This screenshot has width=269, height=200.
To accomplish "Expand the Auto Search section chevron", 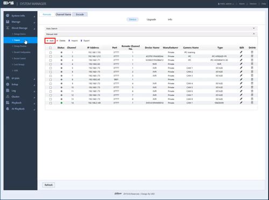I will tap(253, 29).
